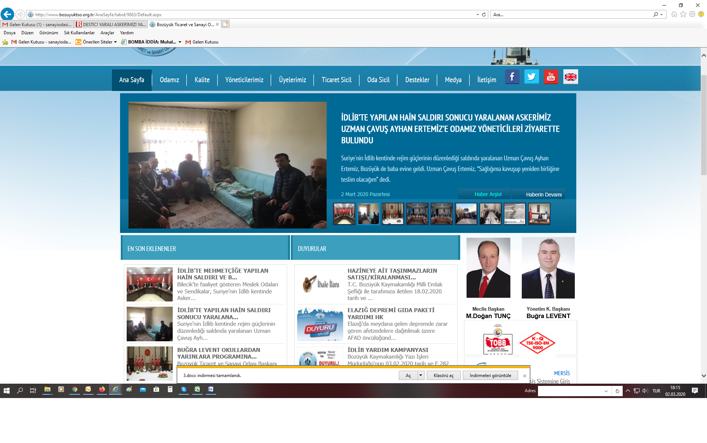This screenshot has height=443, width=707.
Task: Click Aç to open 3.docx
Action: [408, 376]
